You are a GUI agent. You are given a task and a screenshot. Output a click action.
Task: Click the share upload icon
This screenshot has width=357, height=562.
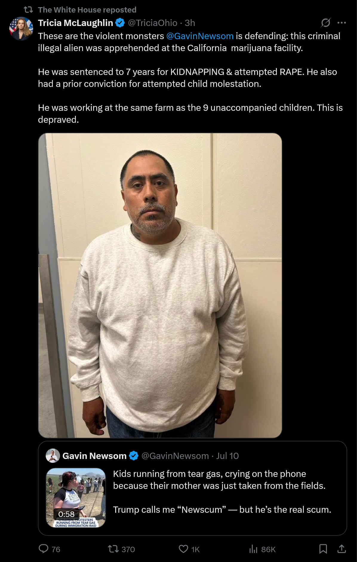coord(341,549)
